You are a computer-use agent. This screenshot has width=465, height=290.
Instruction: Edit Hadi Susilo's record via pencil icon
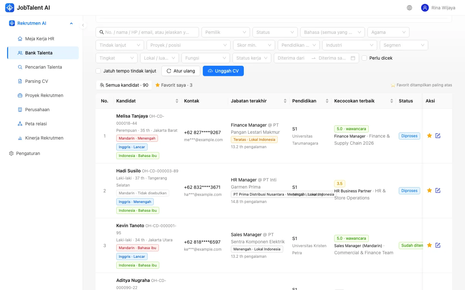pos(438,190)
